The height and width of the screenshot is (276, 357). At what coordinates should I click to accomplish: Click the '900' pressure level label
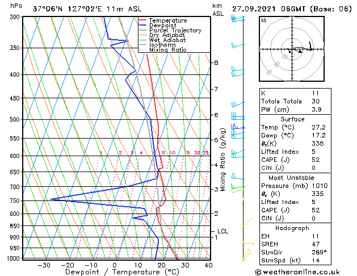[16, 237]
